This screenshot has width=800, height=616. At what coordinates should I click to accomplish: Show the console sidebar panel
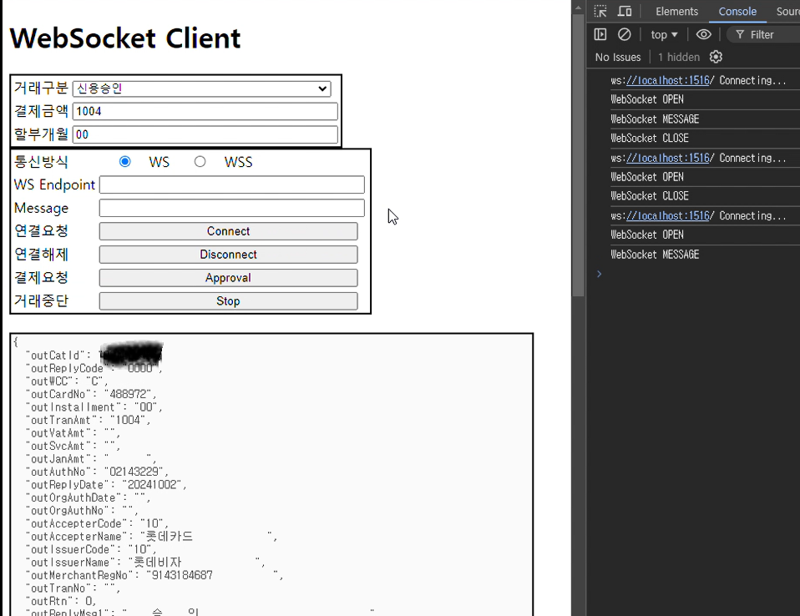(600, 35)
